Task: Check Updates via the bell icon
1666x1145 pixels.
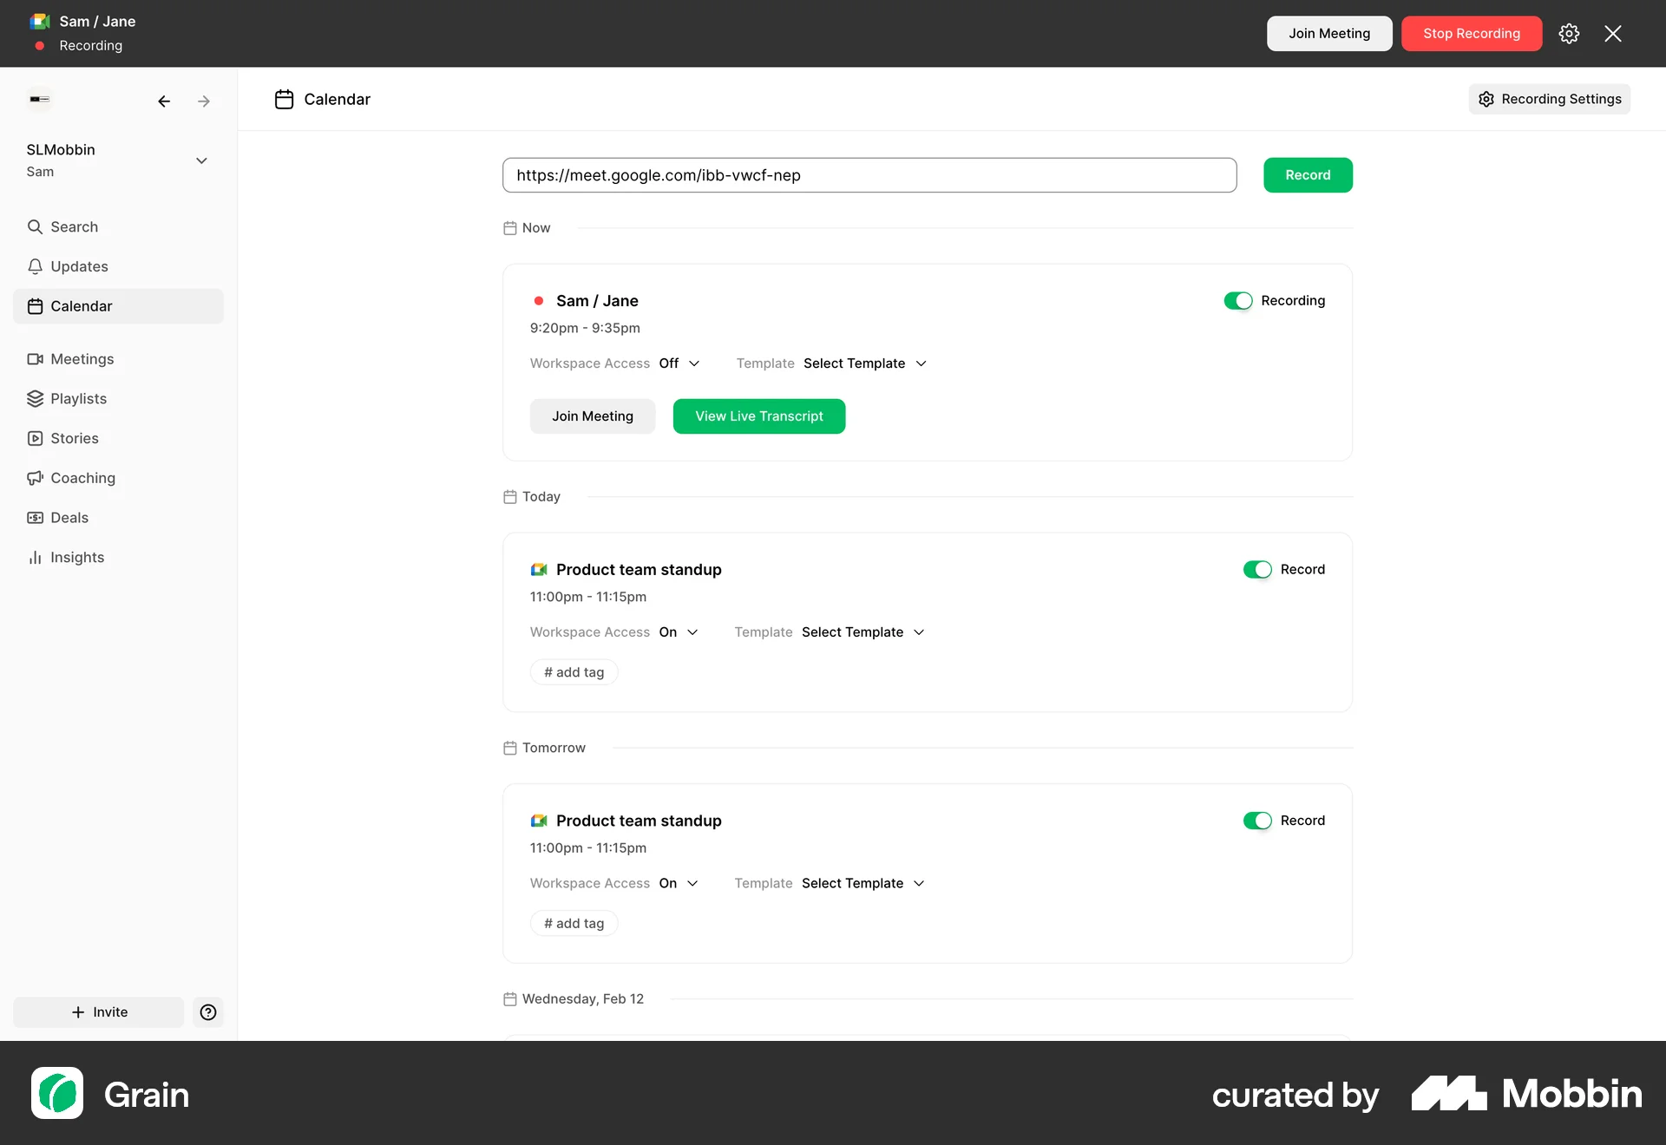Action: [x=79, y=266]
